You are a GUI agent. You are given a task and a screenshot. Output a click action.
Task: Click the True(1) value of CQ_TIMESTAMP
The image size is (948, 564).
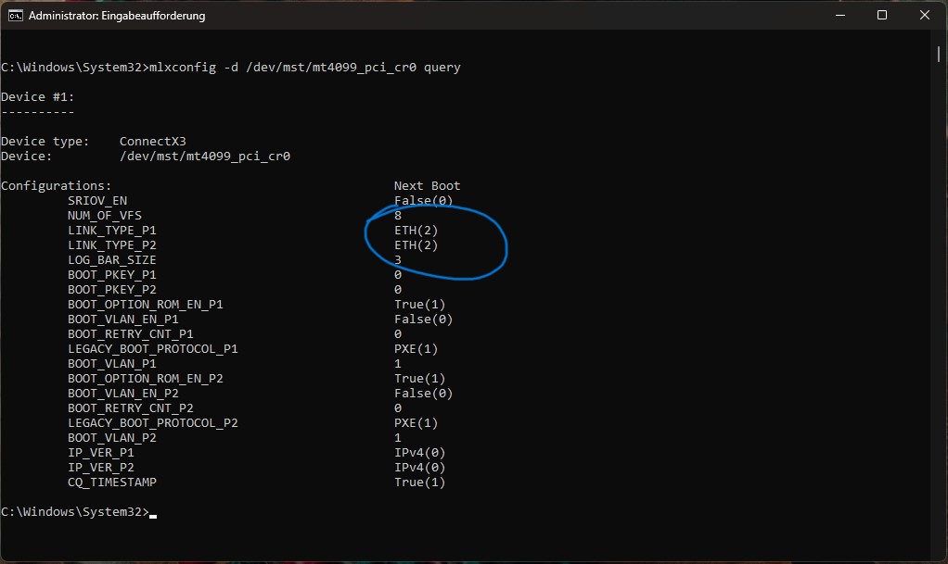(419, 482)
